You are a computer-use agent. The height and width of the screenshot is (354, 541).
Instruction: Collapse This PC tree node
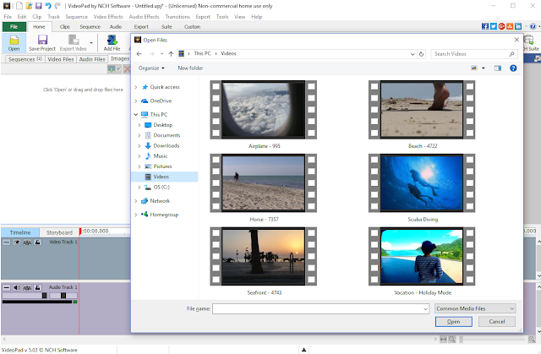click(136, 114)
